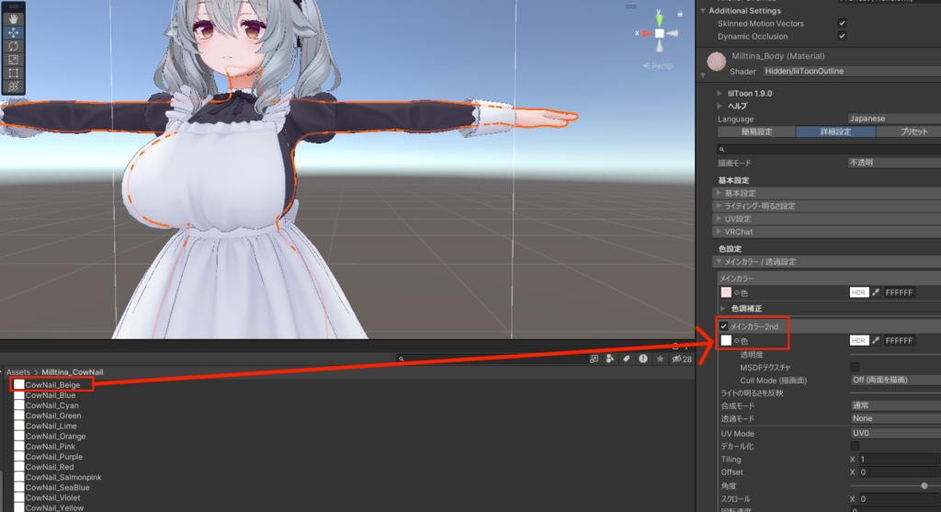Click the scene gizmo center cube
Screen dimensions: 941x512
click(660, 34)
